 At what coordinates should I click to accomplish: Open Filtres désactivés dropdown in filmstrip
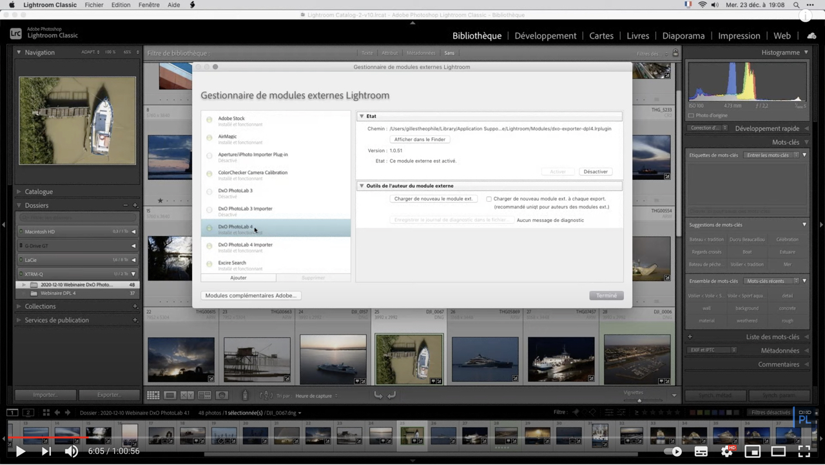coord(770,413)
